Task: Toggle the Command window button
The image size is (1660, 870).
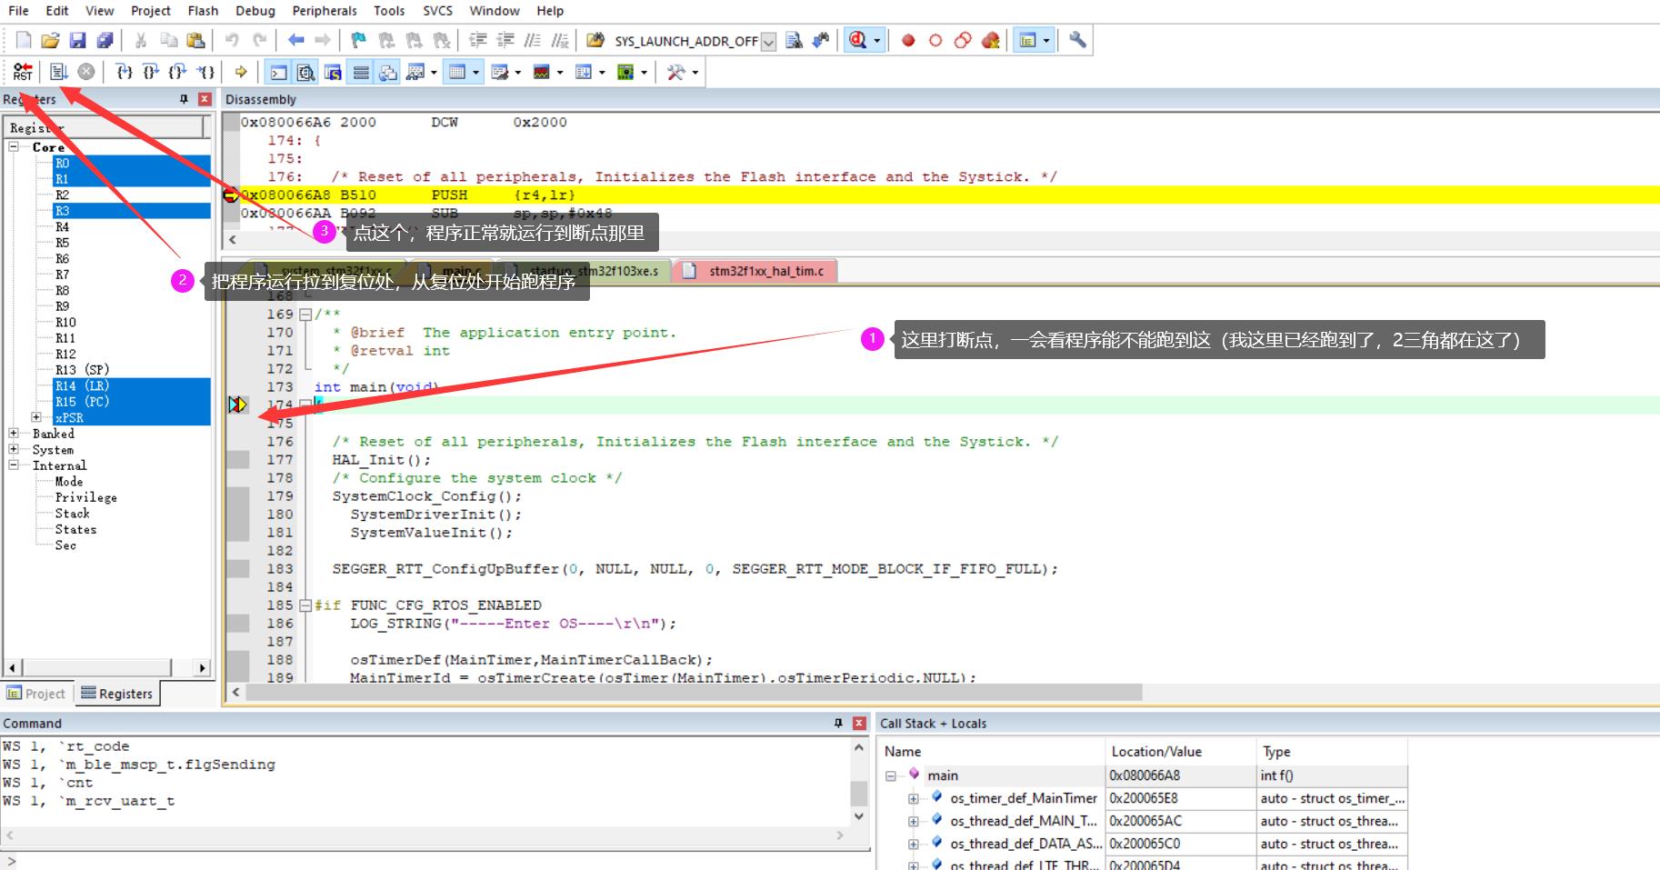Action: pyautogui.click(x=279, y=72)
